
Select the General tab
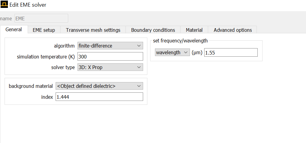tap(14, 30)
